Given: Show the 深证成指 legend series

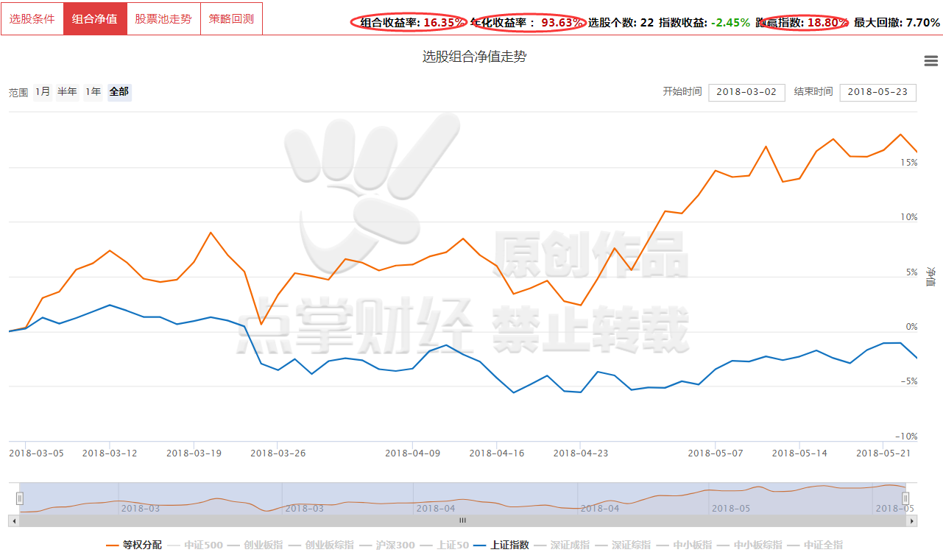Looking at the screenshot, I should [562, 545].
